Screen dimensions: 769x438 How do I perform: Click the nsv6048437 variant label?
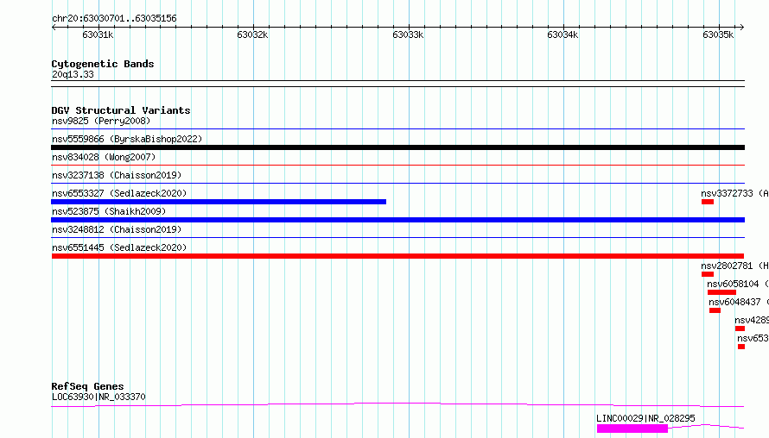click(739, 302)
